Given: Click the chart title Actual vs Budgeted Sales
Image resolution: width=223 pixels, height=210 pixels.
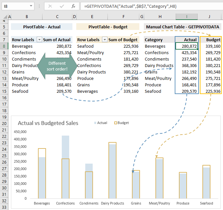Looking at the screenshot, I should (x=48, y=123).
